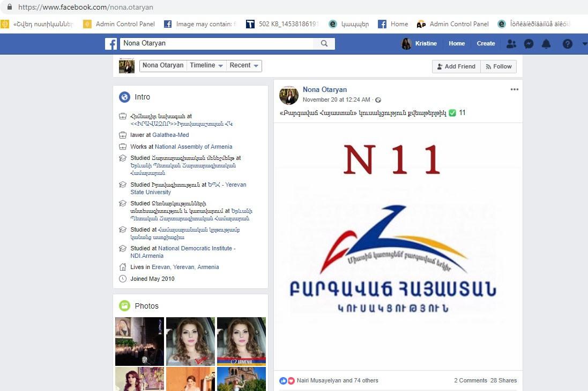
Task: Expand the Recent dropdown
Action: 244,65
